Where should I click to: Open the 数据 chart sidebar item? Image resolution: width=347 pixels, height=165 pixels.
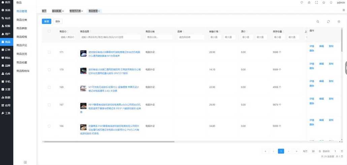[x=6, y=98]
